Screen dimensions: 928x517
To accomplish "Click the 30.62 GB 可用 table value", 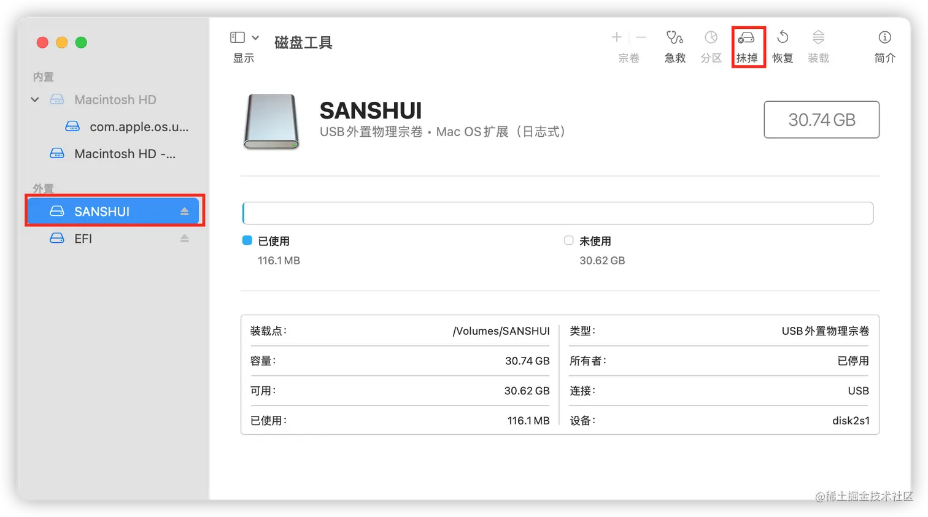I will (527, 391).
